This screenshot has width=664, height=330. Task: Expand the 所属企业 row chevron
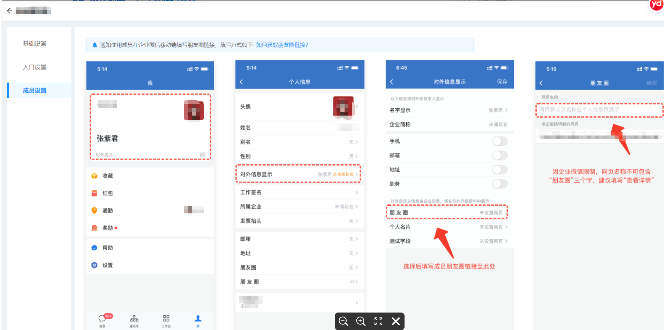pyautogui.click(x=356, y=207)
